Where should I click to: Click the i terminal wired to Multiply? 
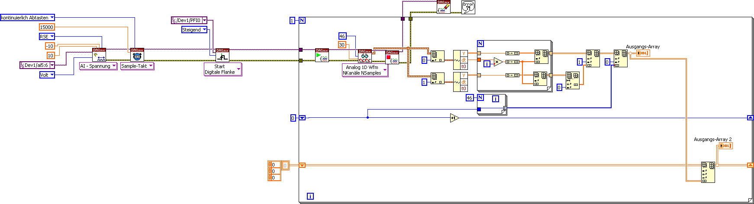click(487, 64)
